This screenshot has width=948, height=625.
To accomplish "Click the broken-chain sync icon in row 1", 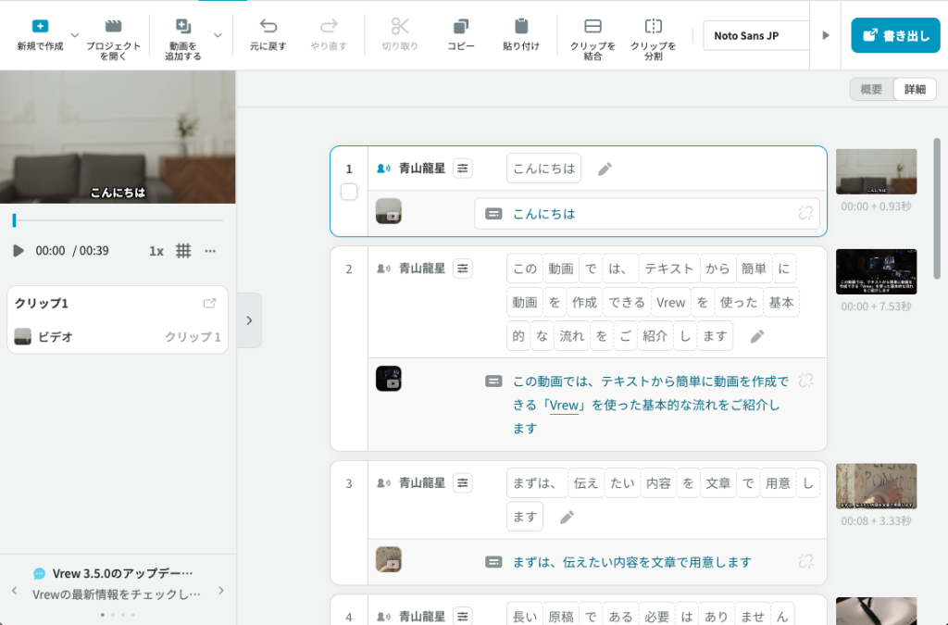I will [806, 212].
